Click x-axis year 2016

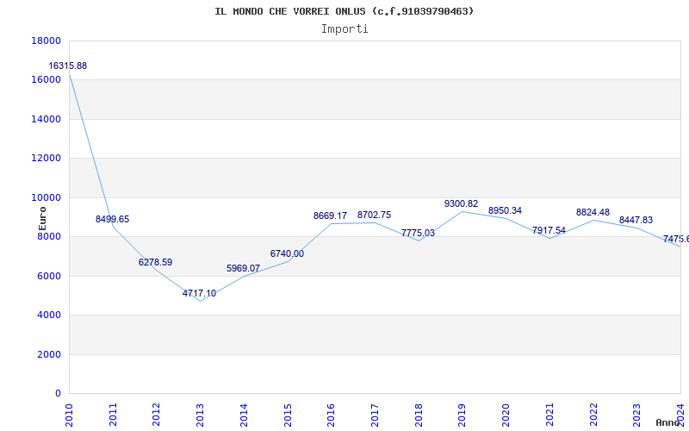[331, 415]
